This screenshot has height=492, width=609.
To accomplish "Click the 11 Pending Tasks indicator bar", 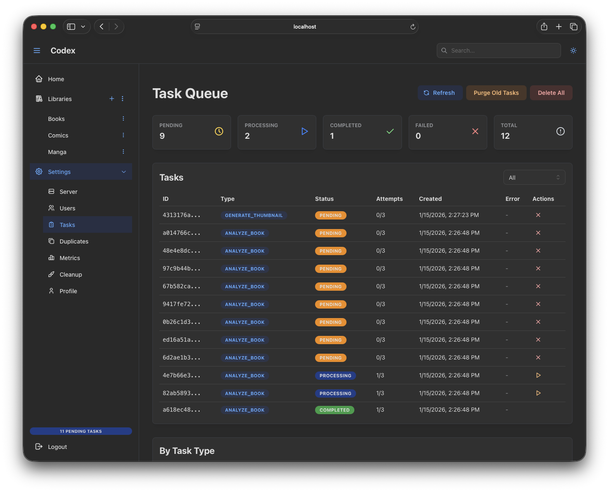I will click(81, 431).
